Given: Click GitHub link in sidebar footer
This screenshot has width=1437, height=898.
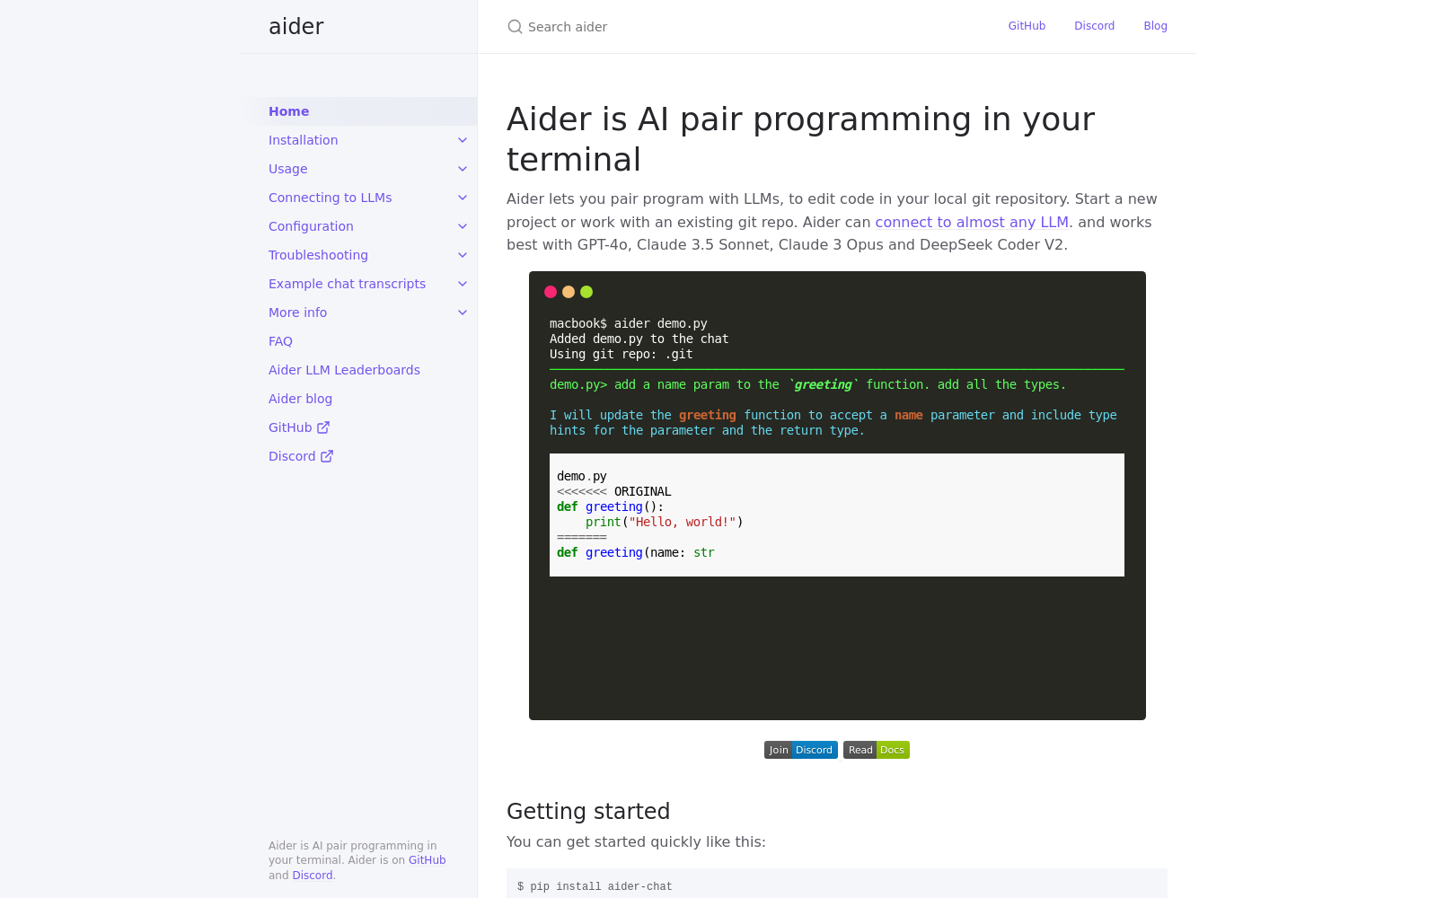Looking at the screenshot, I should coord(428,860).
